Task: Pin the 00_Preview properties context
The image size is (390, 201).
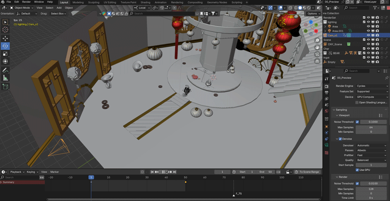Action: coord(386,78)
